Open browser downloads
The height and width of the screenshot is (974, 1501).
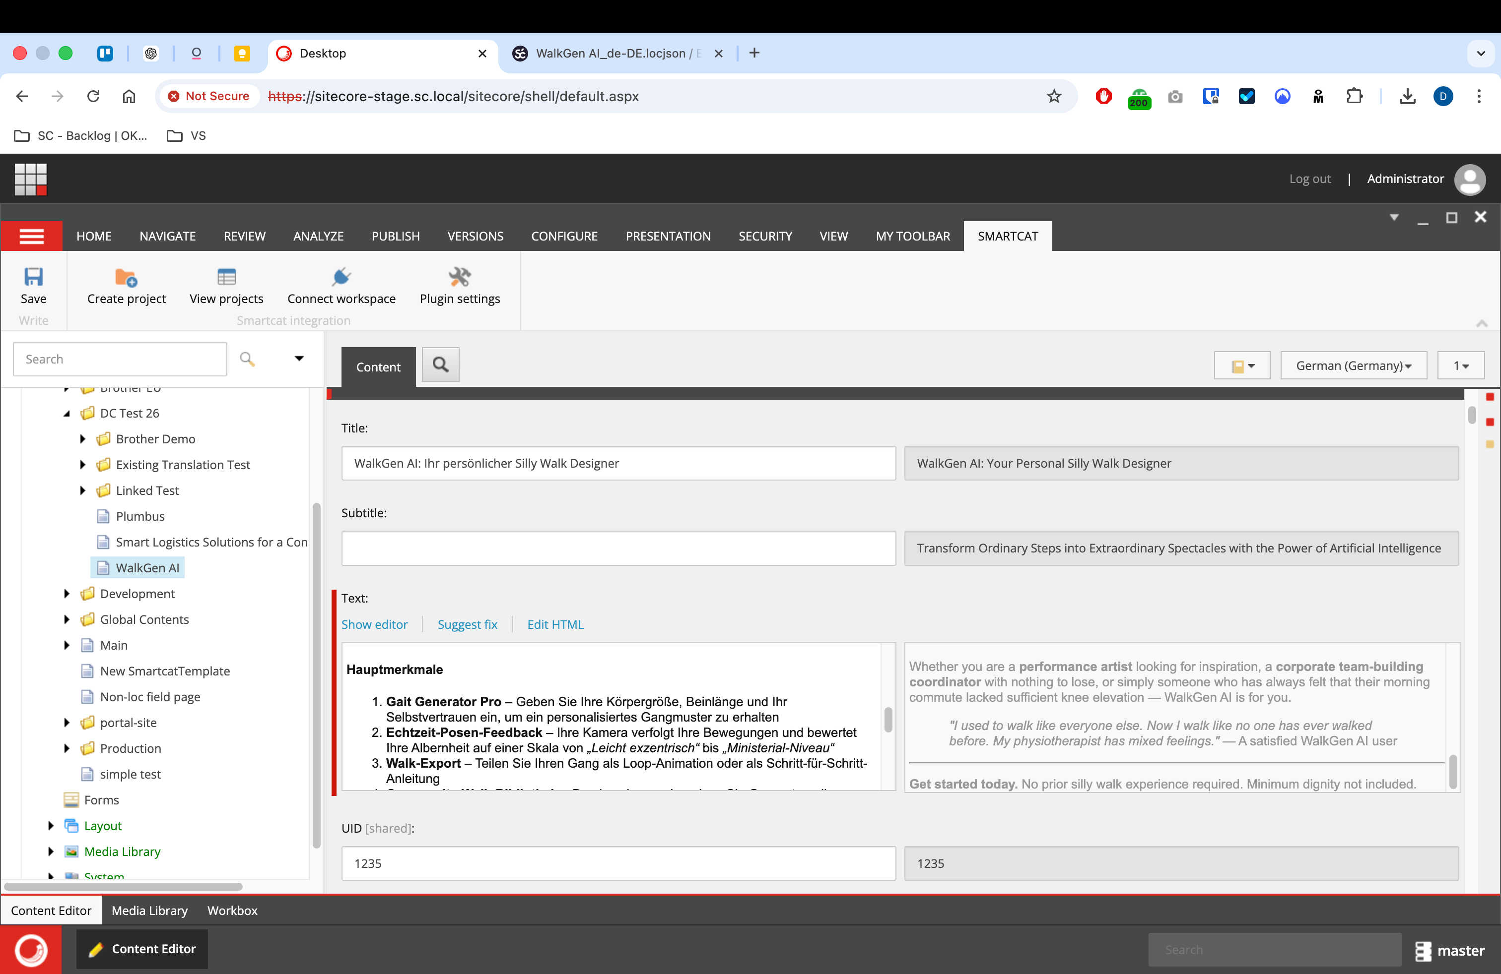coord(1407,96)
